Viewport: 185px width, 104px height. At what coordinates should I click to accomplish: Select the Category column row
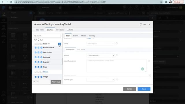(x=47, y=57)
